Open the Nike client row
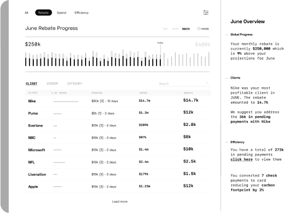 click(118, 101)
